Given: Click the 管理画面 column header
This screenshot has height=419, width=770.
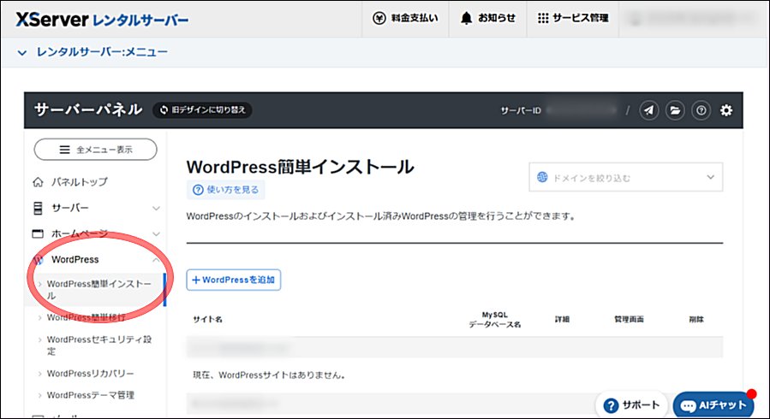Looking at the screenshot, I should click(x=629, y=320).
